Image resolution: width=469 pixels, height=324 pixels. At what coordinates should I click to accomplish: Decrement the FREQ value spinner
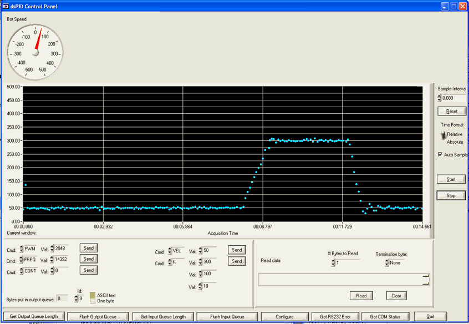(x=51, y=261)
